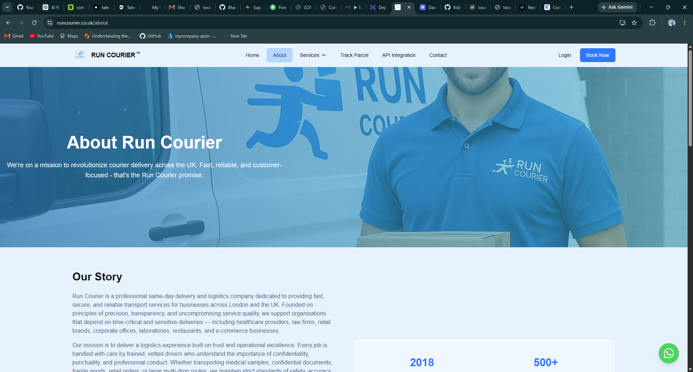Close the current Run Courier tab
This screenshot has height=372, width=693.
coord(409,7)
